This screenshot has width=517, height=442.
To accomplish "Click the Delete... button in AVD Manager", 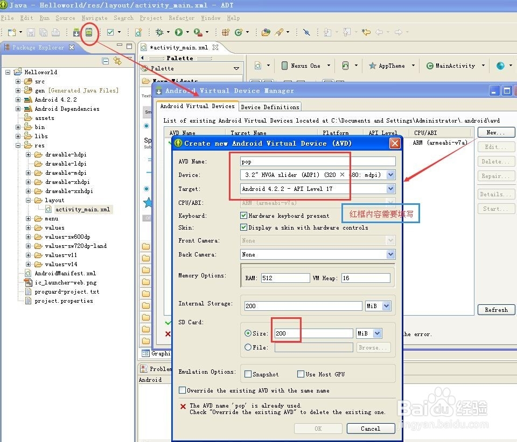I will pyautogui.click(x=495, y=161).
